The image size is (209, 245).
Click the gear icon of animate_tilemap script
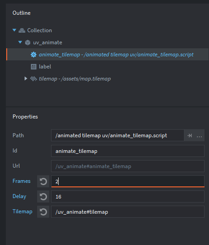(34, 55)
